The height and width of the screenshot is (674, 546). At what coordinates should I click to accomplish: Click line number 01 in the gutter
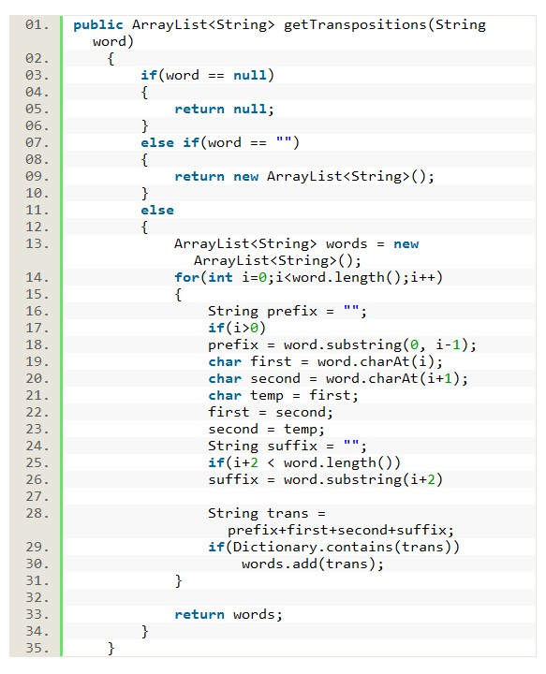click(x=37, y=25)
